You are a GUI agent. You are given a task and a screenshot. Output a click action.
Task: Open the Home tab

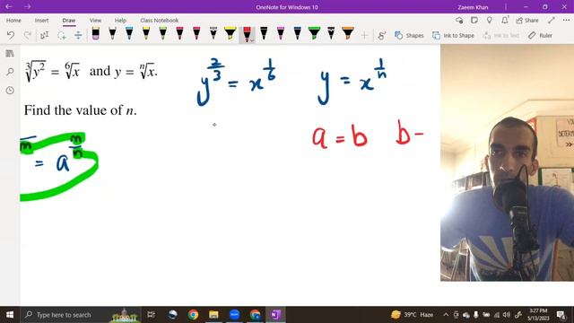point(13,21)
